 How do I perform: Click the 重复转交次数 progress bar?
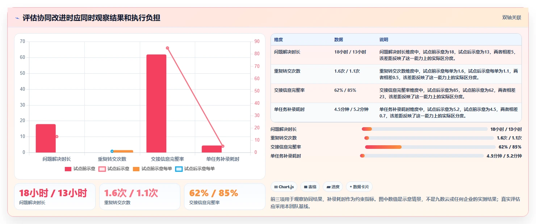429,138
